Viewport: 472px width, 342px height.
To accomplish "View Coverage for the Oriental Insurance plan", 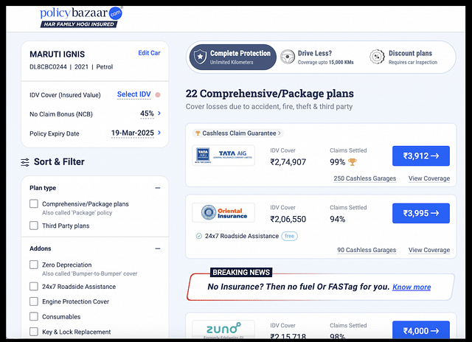I will 429,251.
